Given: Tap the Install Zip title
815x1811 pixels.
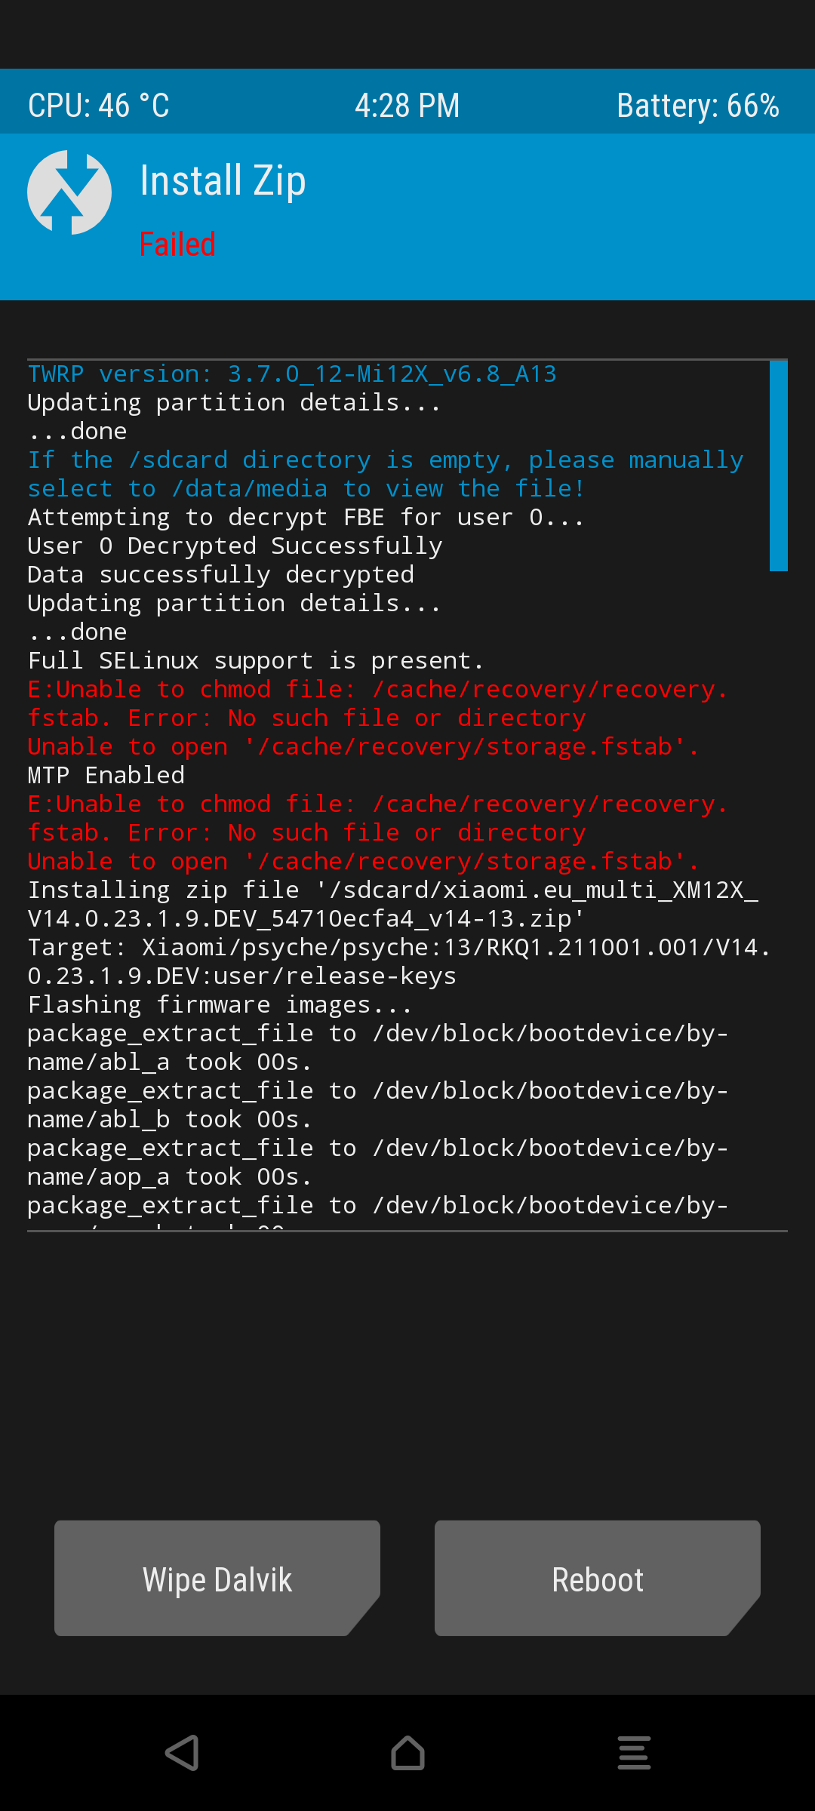Looking at the screenshot, I should [x=223, y=181].
